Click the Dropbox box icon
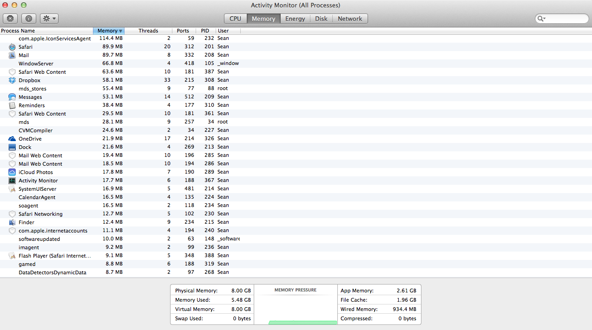This screenshot has height=330, width=592. [x=12, y=80]
